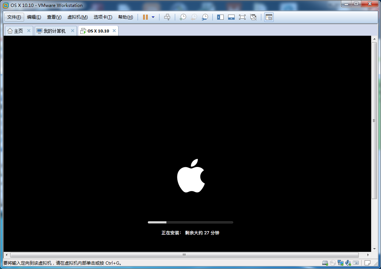The width and height of the screenshot is (381, 269).
Task: Close the 我的计算机 tab
Action: [72, 31]
